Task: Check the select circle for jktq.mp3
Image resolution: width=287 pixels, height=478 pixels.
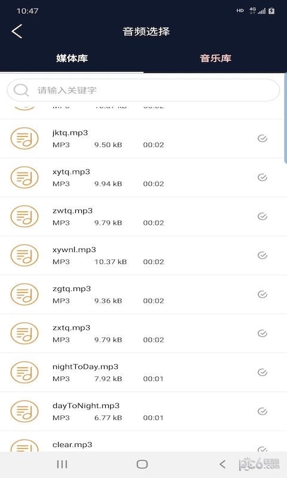Action: pos(262,139)
